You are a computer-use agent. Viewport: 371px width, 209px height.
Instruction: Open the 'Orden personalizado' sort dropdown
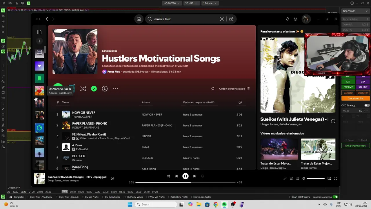(234, 89)
